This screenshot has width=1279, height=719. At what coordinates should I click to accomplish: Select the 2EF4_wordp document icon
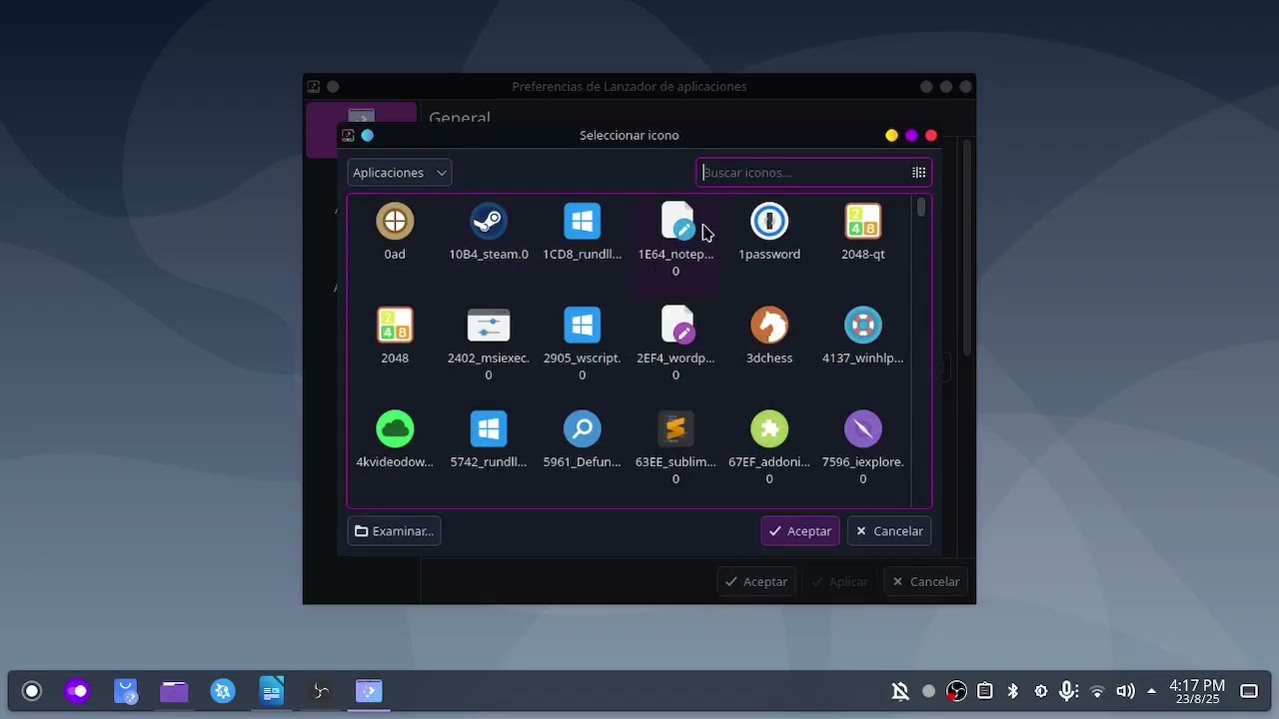coord(676,326)
